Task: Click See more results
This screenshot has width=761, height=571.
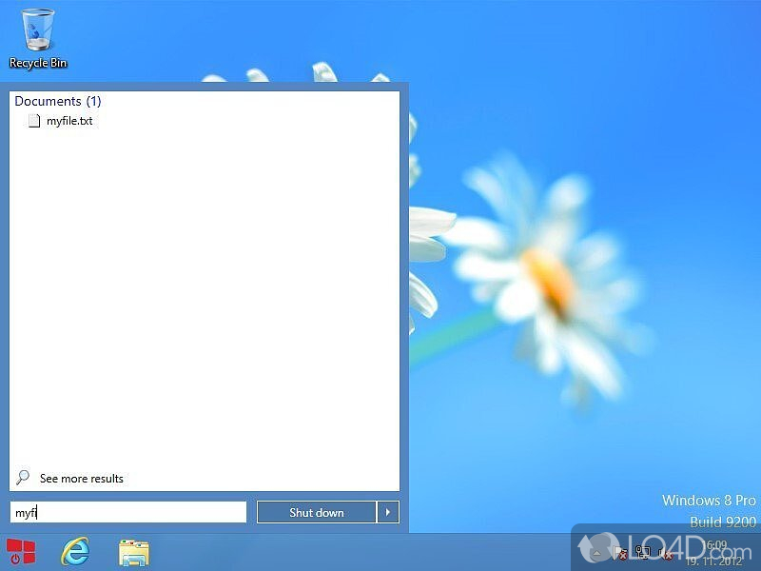Action: tap(70, 479)
